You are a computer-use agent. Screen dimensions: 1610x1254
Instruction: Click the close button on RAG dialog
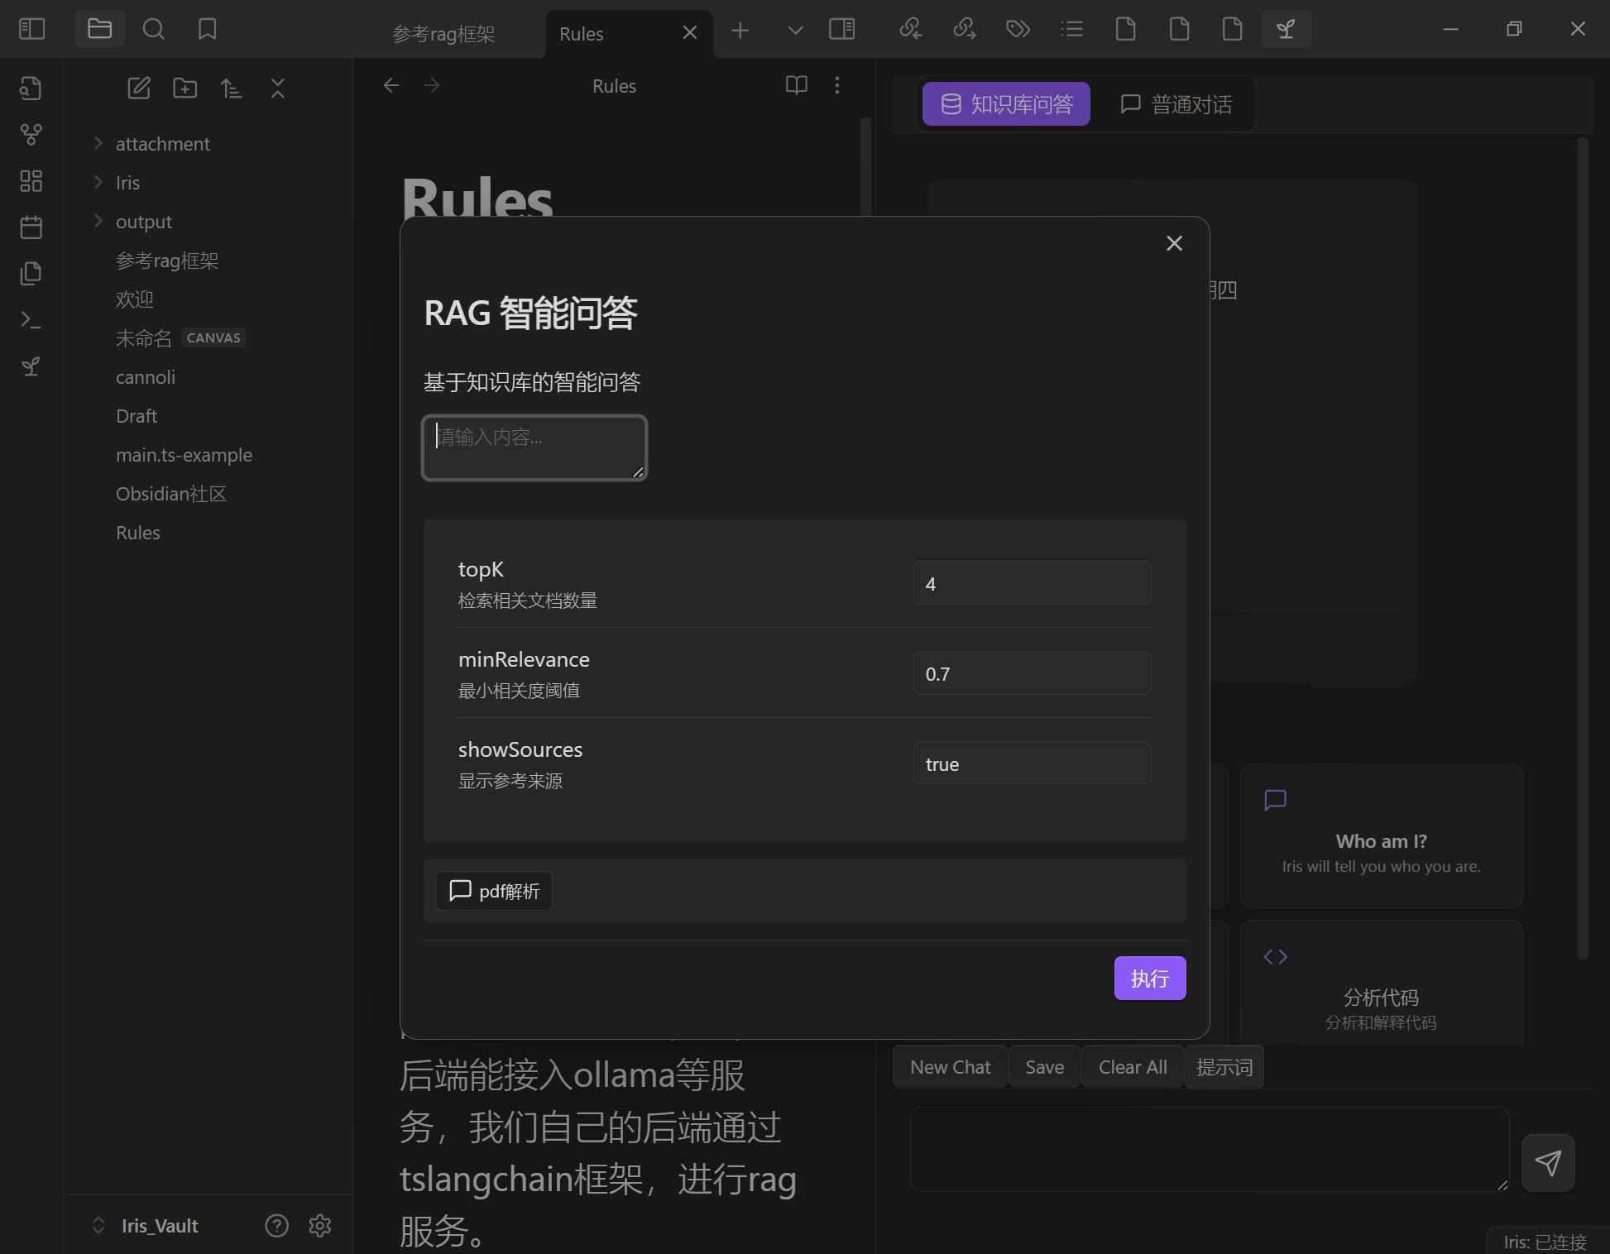coord(1173,243)
